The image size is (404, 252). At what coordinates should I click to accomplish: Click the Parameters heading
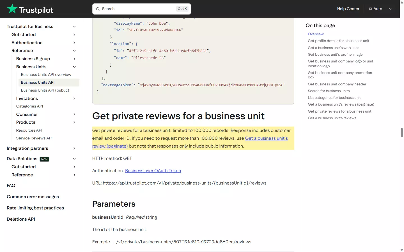[x=114, y=204]
